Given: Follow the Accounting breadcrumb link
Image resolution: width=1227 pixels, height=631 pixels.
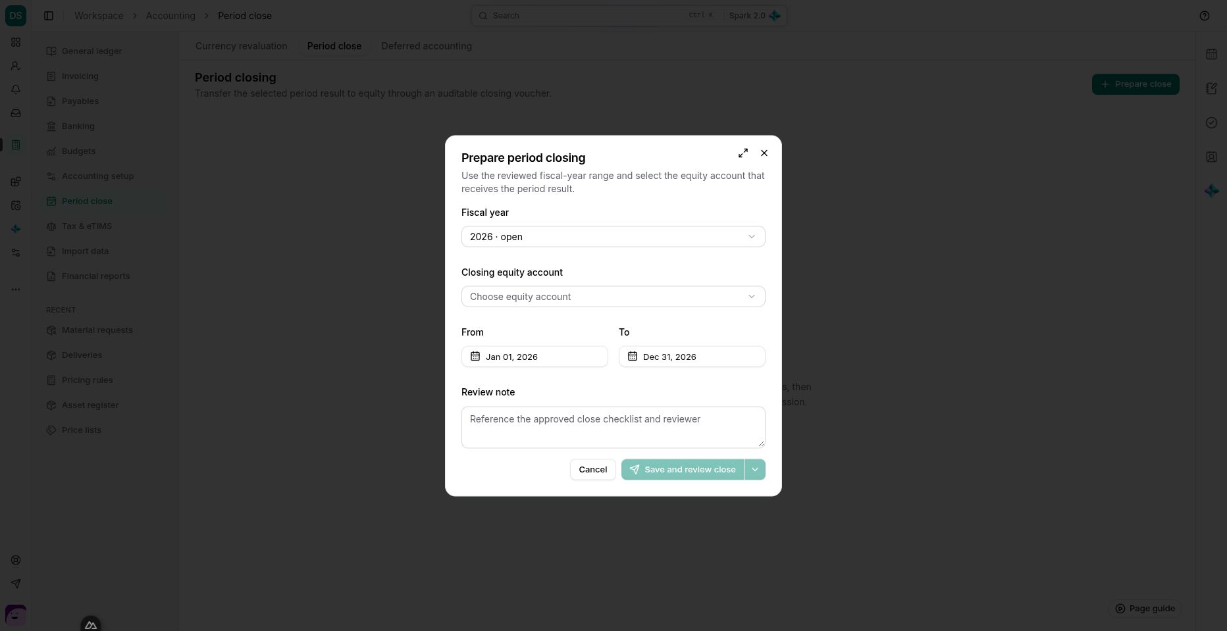Looking at the screenshot, I should [170, 16].
